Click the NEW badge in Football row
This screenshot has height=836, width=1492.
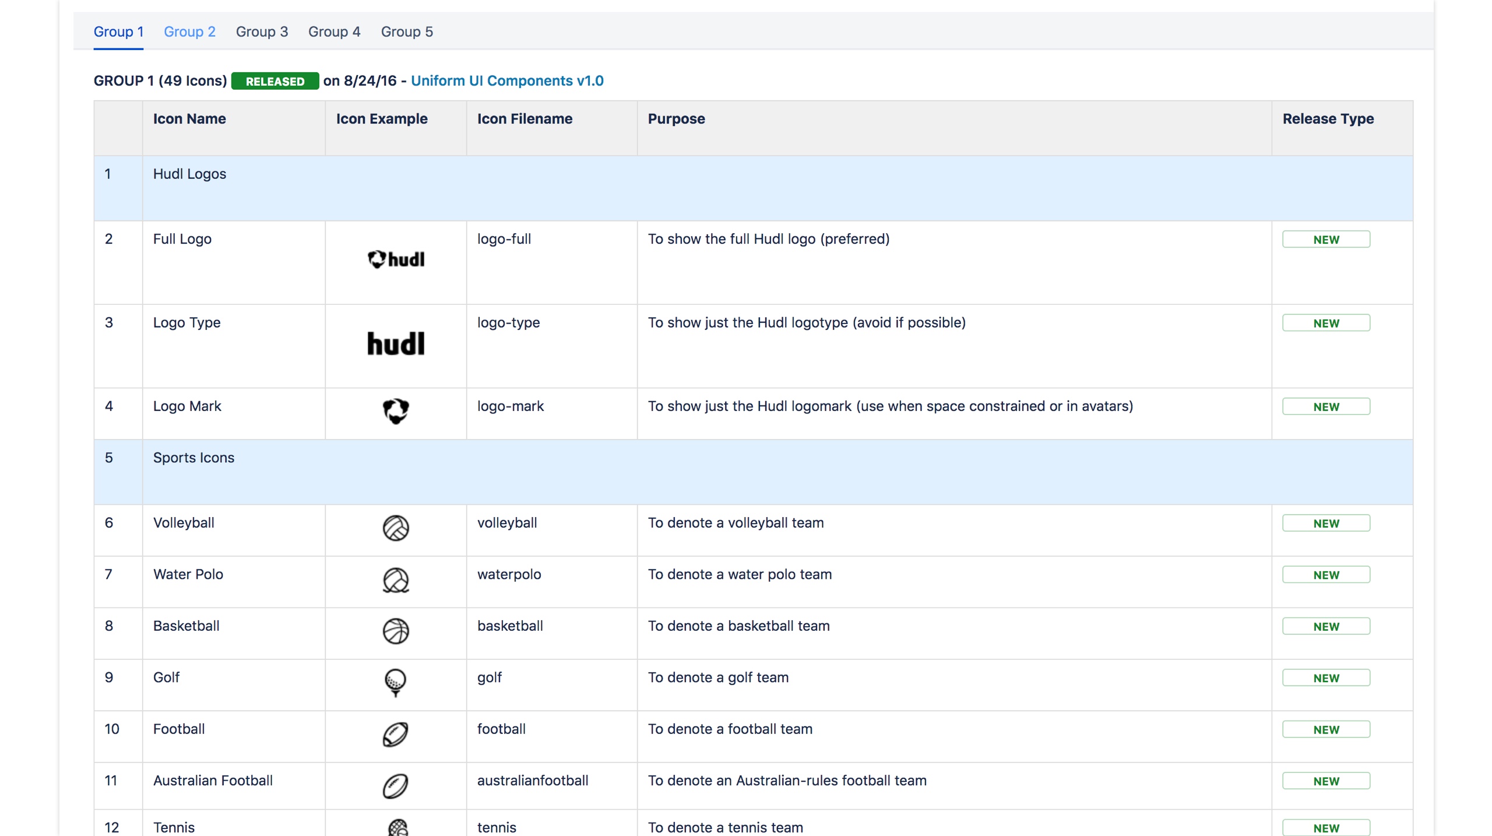[x=1326, y=730]
